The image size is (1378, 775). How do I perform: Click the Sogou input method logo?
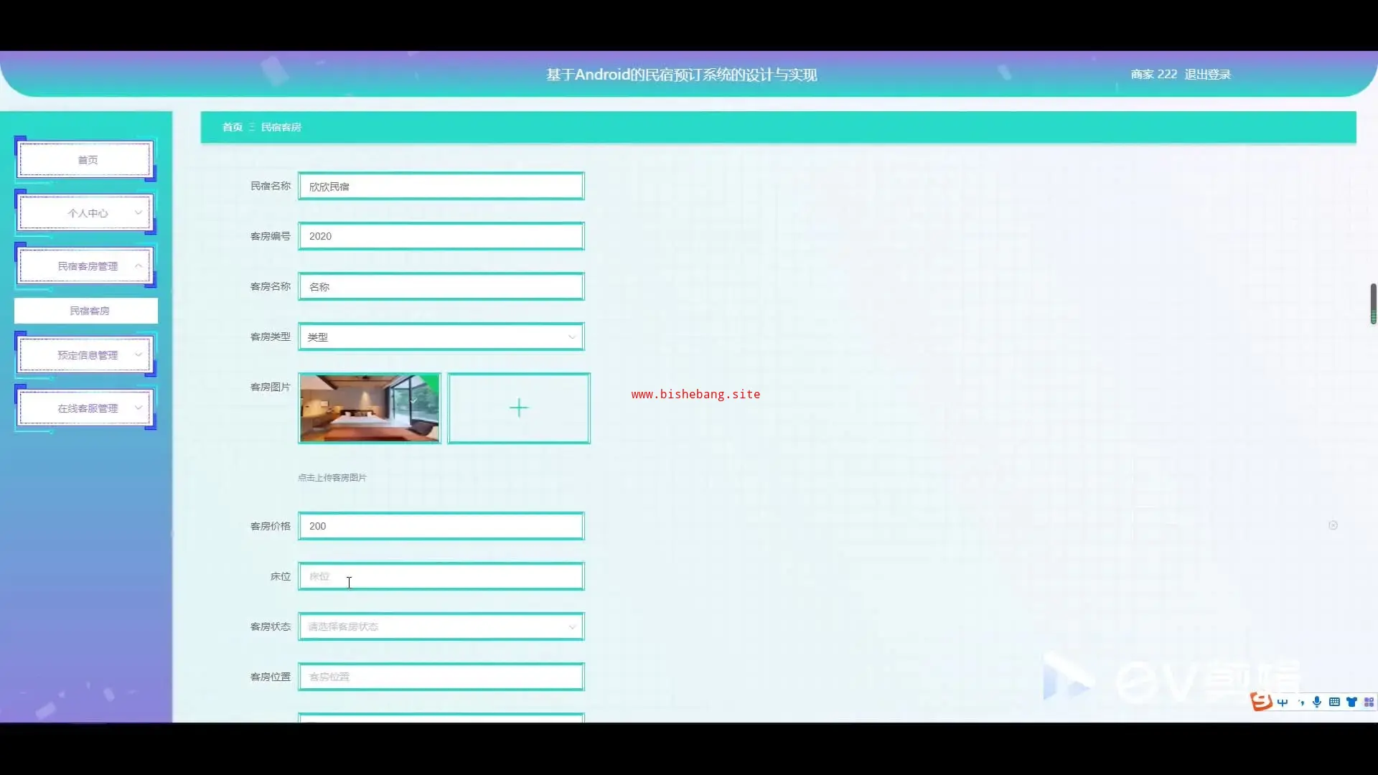click(x=1261, y=701)
